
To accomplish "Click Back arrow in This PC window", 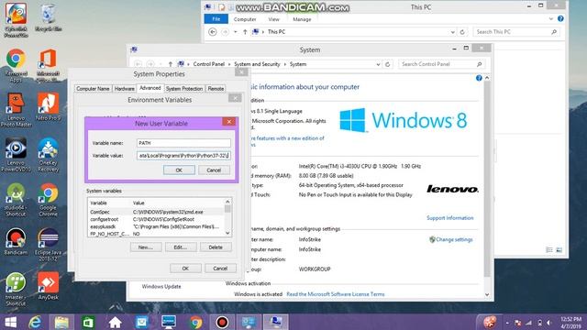I will tap(212, 32).
